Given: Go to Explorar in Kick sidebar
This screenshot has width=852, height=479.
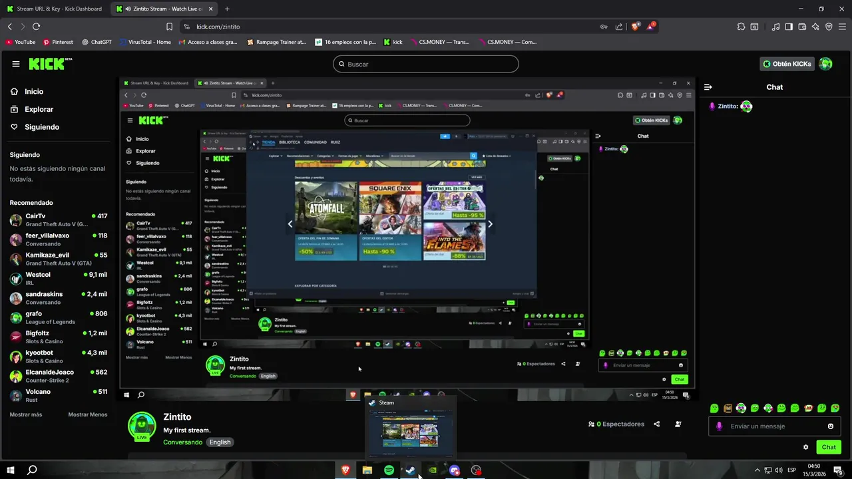Looking at the screenshot, I should click(32, 109).
